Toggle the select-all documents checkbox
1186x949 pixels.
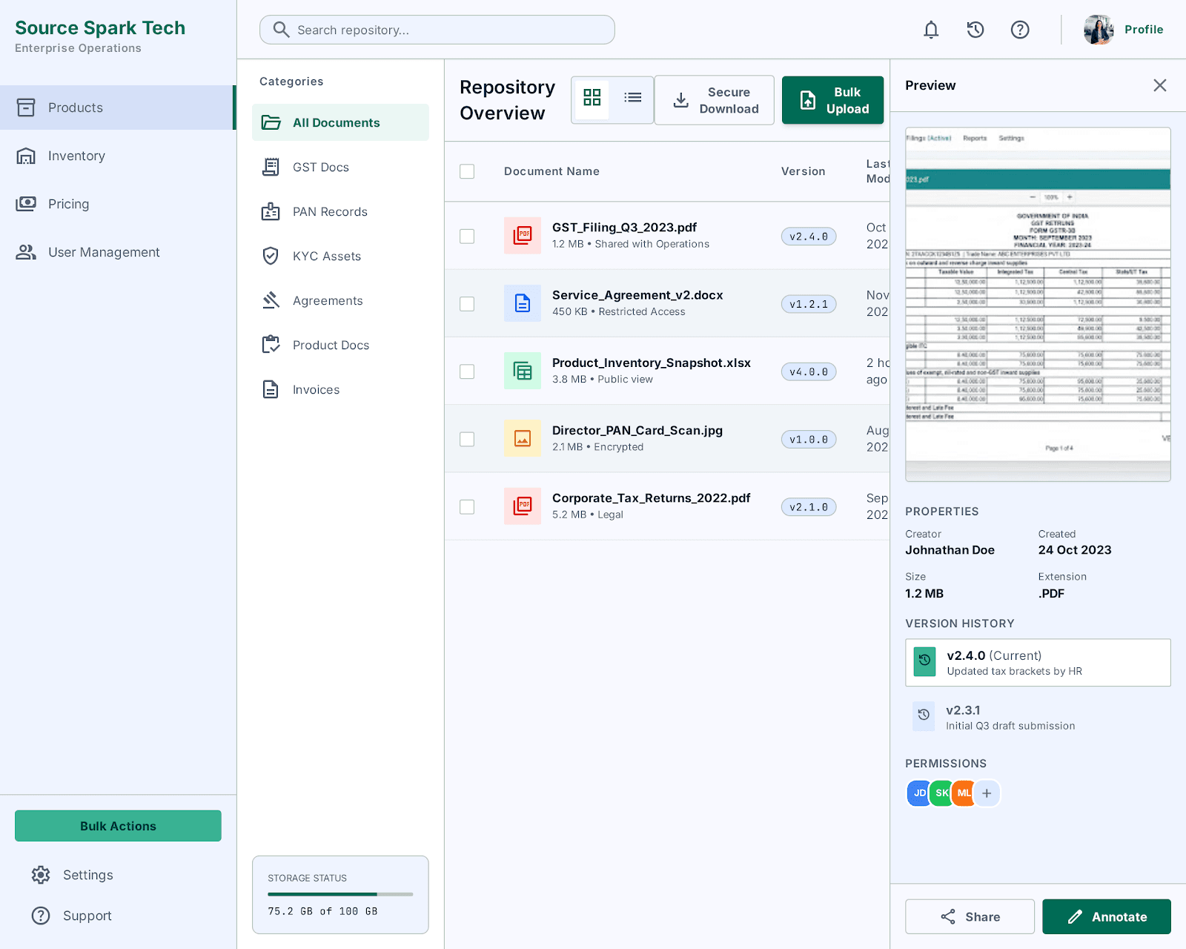click(x=467, y=171)
